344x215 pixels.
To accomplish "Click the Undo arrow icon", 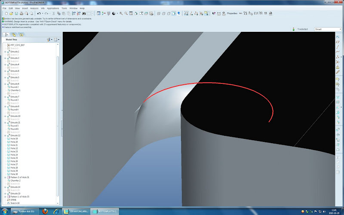I will tap(39, 13).
